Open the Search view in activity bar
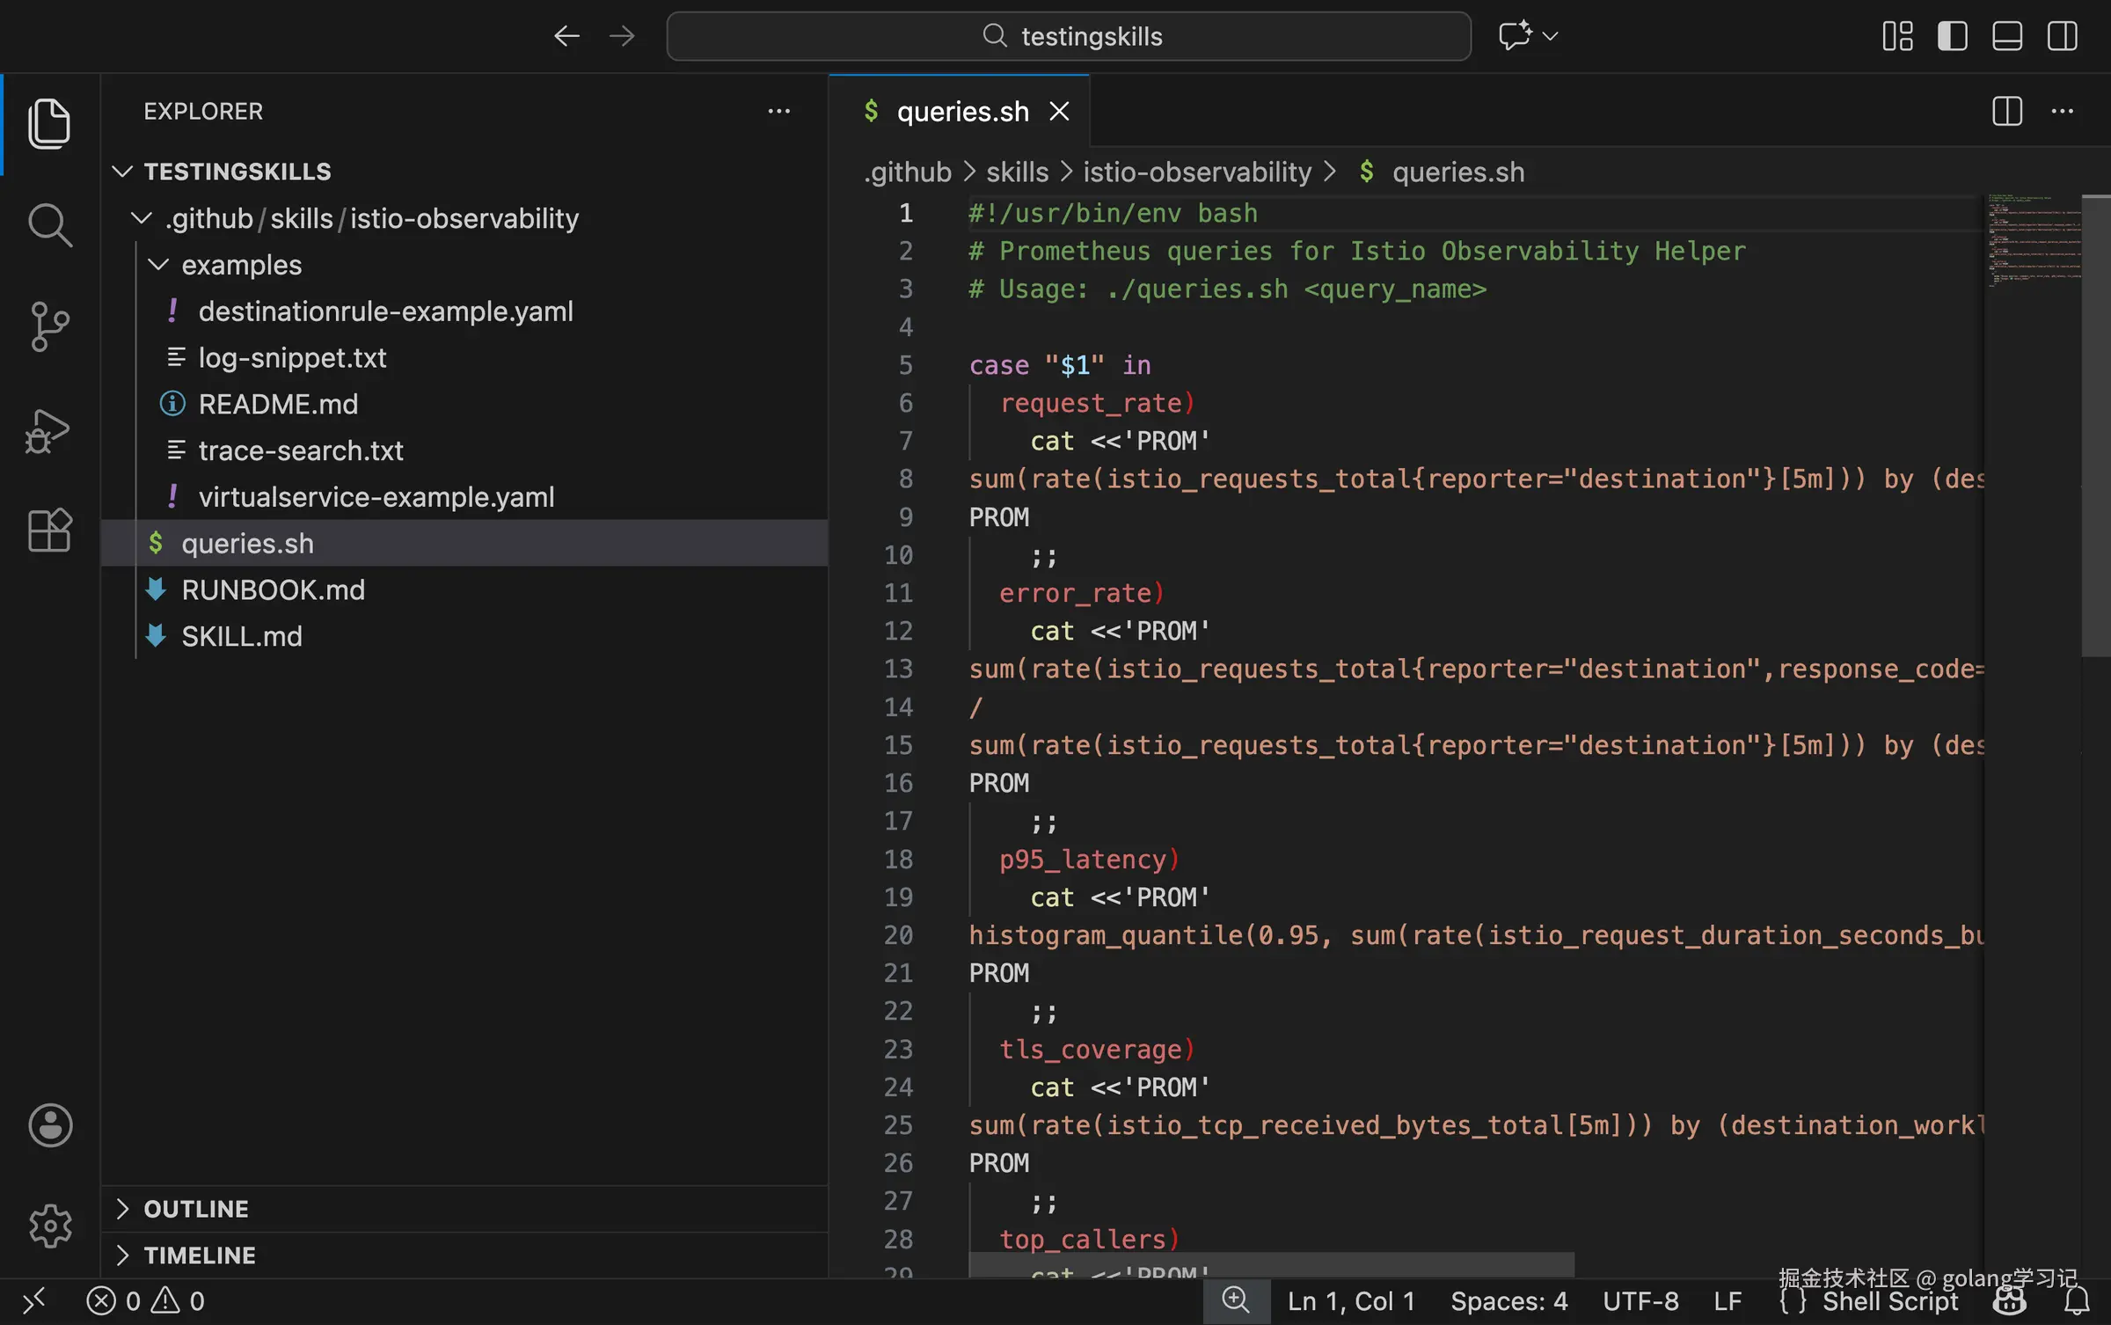 pyautogui.click(x=49, y=225)
